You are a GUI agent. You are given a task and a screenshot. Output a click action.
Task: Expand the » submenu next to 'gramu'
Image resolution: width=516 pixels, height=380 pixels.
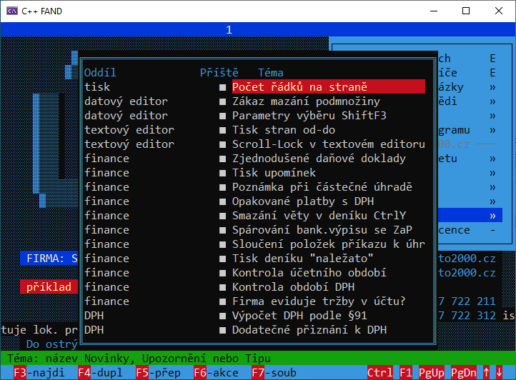pyautogui.click(x=492, y=130)
